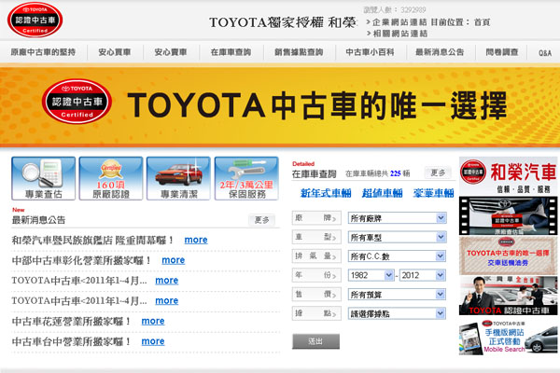Image resolution: width=560 pixels, height=373 pixels.
Task: Click the 專業查估 appraisal calculator icon
Action: [x=43, y=179]
